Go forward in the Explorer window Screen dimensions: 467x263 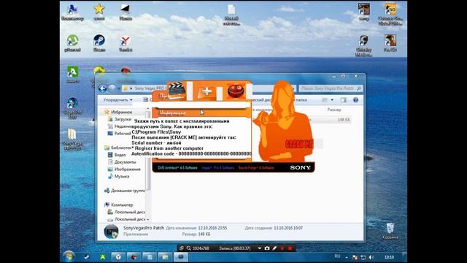(x=112, y=88)
